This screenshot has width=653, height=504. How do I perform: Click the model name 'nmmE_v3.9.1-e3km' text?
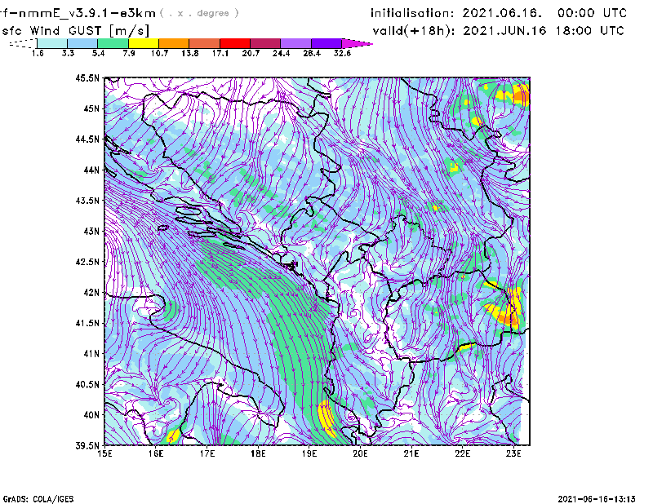pos(87,13)
